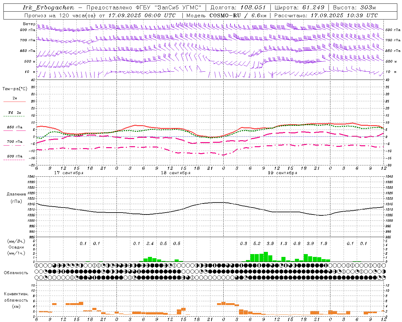Click the 19 сентября date label
The height and width of the screenshot is (322, 402).
coord(282,173)
